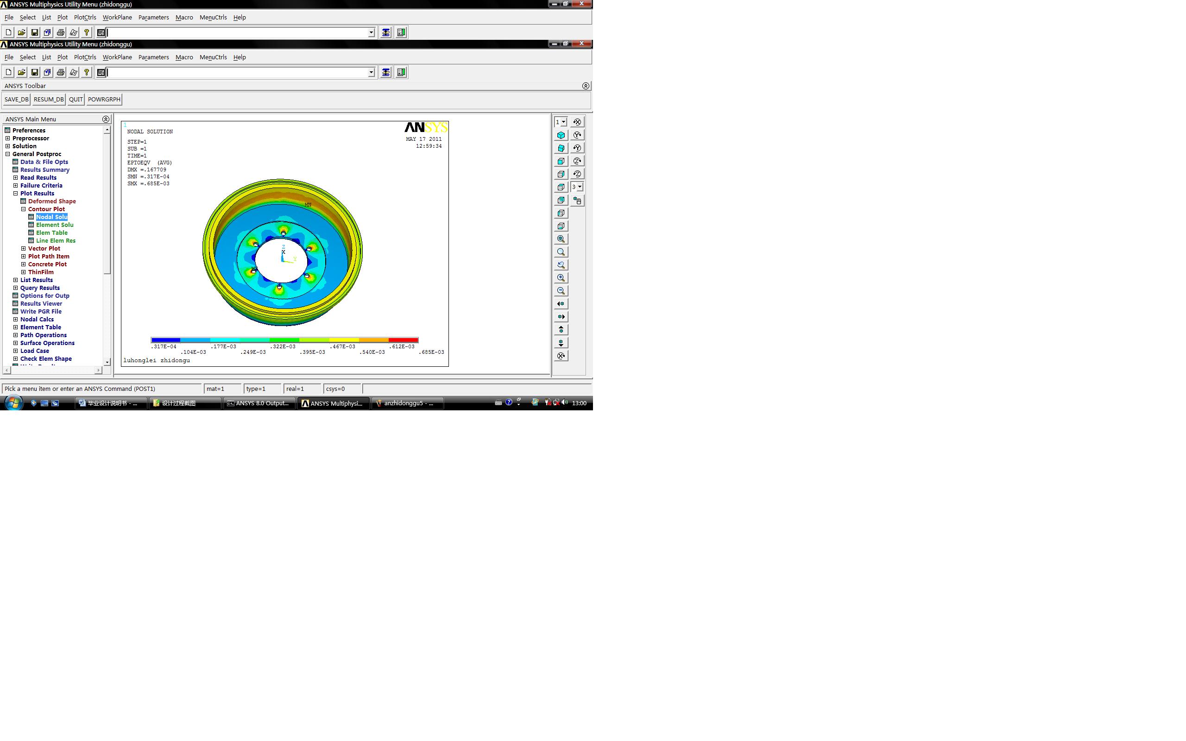The image size is (1186, 741).
Task: Click printer icon in top Utility Menu toolbar
Action: click(60, 32)
